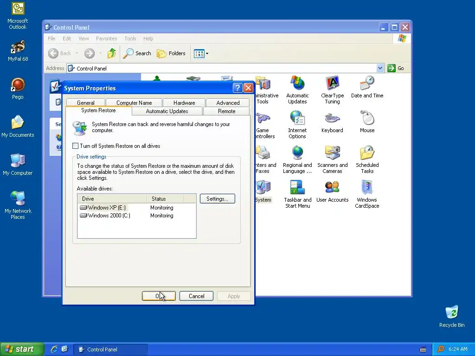
Task: Click the Address bar field
Action: (x=221, y=69)
